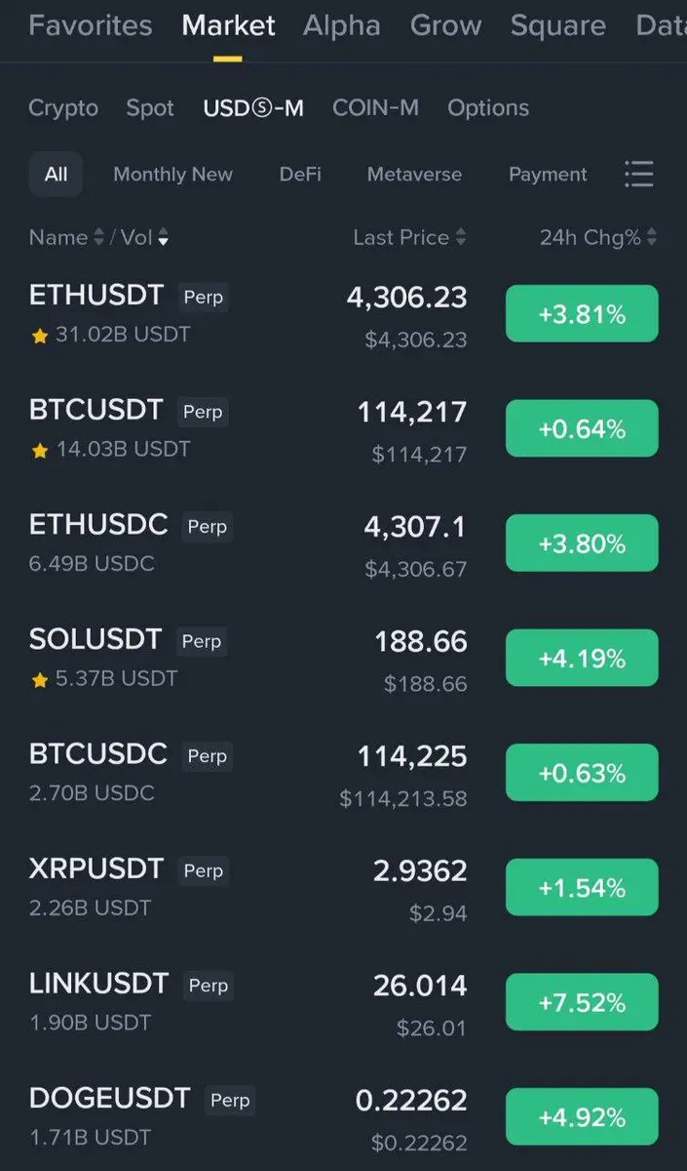Image resolution: width=687 pixels, height=1171 pixels.
Task: Sort by 24h Chg% arrows
Action: [x=651, y=237]
